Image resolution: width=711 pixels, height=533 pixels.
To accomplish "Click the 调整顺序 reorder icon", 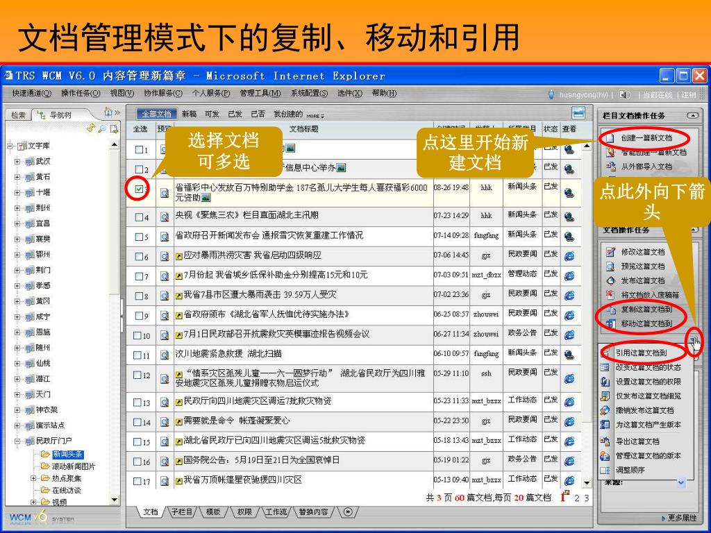I will tap(605, 470).
